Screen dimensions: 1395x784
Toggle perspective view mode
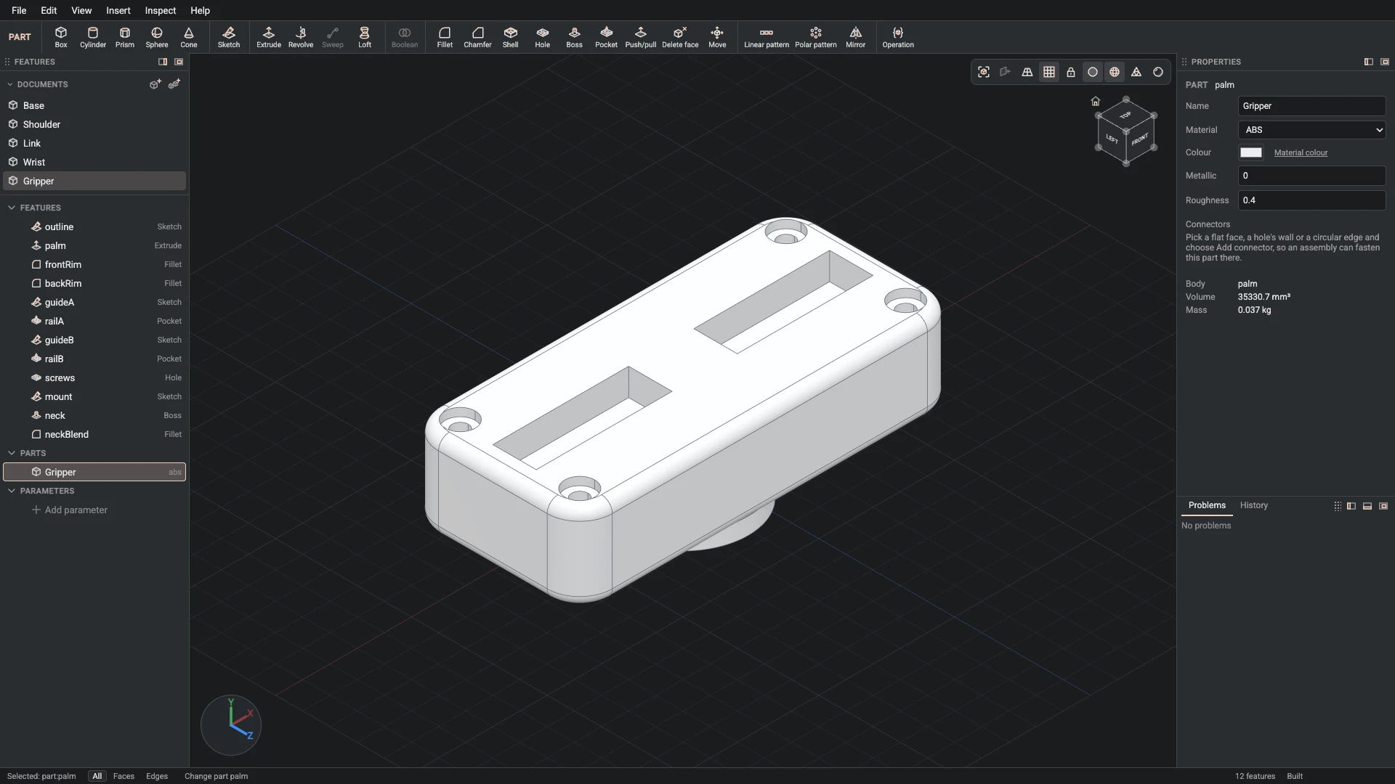(1027, 72)
